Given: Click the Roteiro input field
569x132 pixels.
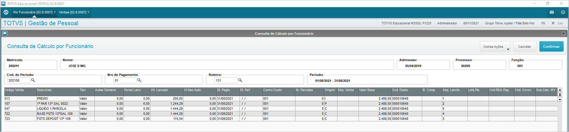Looking at the screenshot, I should (226, 81).
